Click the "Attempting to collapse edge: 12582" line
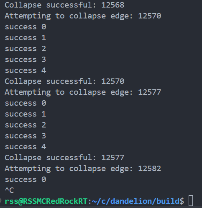Image resolution: width=202 pixels, height=208 pixels. coord(83,169)
